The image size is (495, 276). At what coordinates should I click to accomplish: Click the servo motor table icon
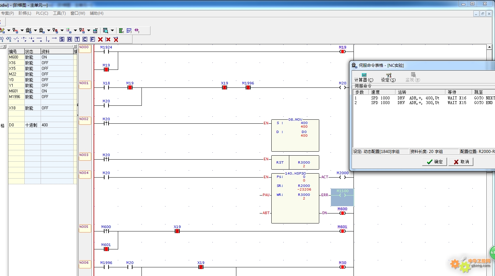click(42, 31)
